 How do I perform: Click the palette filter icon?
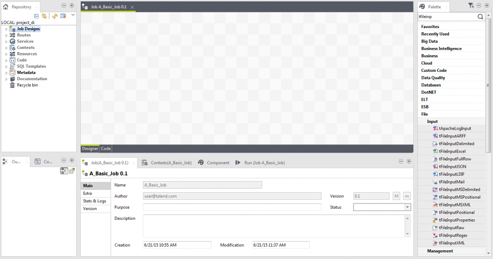click(x=471, y=6)
